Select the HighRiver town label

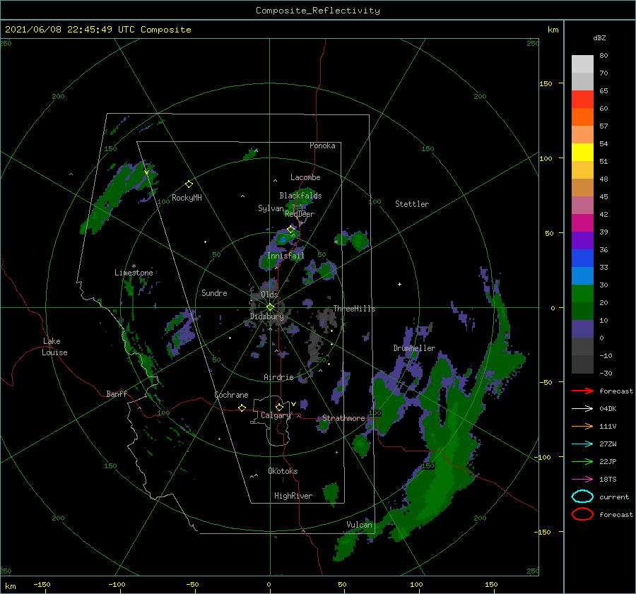point(293,496)
